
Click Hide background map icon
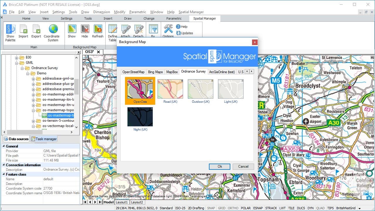(x=85, y=29)
